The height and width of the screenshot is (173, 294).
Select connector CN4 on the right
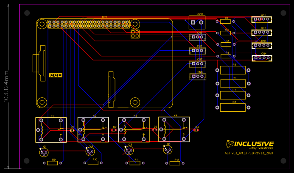pyautogui.click(x=261, y=58)
